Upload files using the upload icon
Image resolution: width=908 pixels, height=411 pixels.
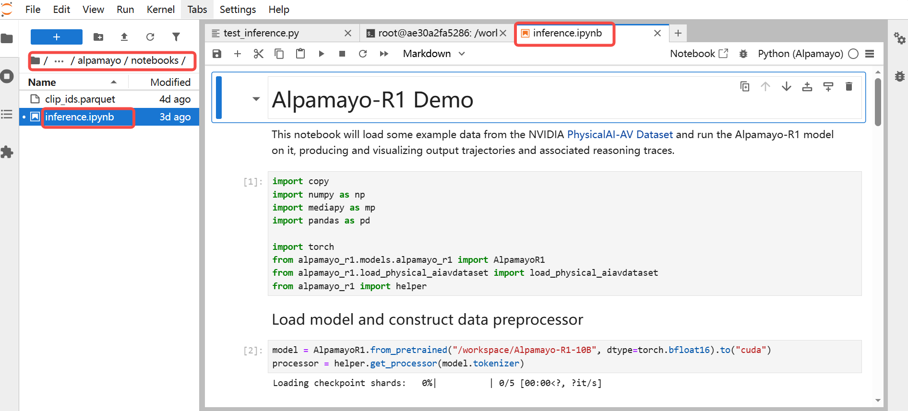point(124,37)
